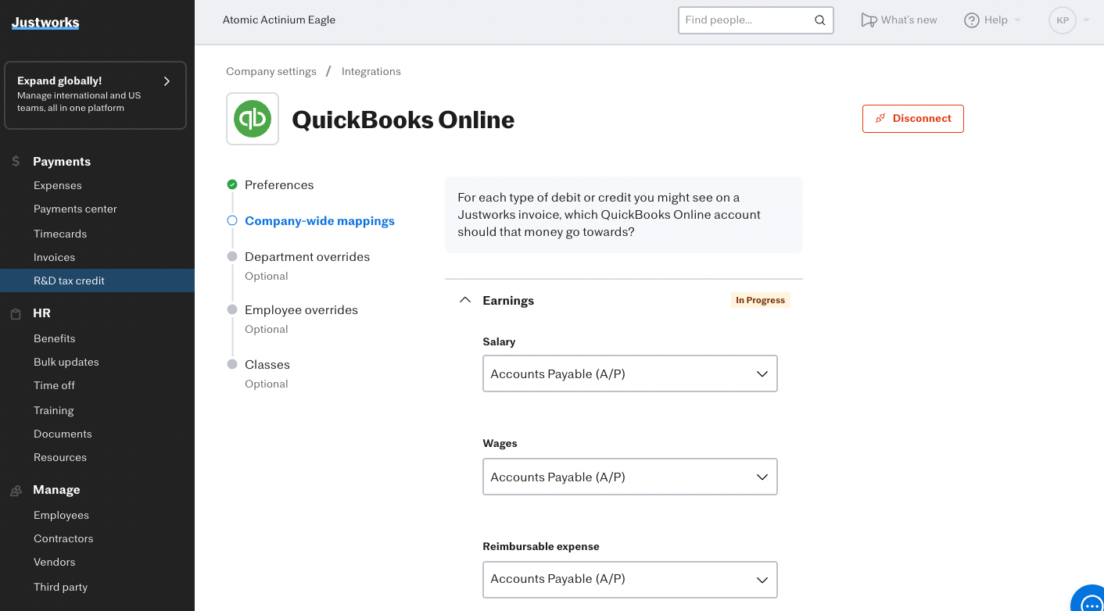The width and height of the screenshot is (1104, 611).
Task: Open Timecards from the sidebar
Action: 60,234
